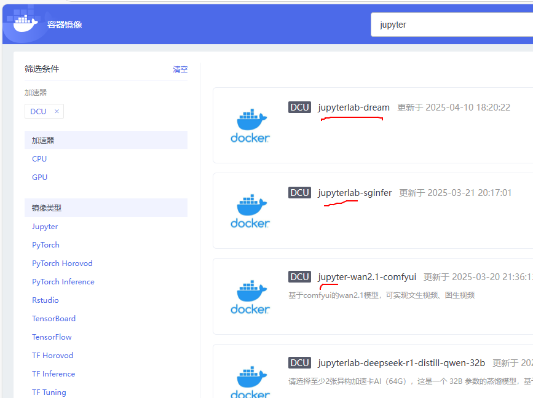Choose the PyTorch Inference image type
This screenshot has height=398, width=533.
click(63, 281)
